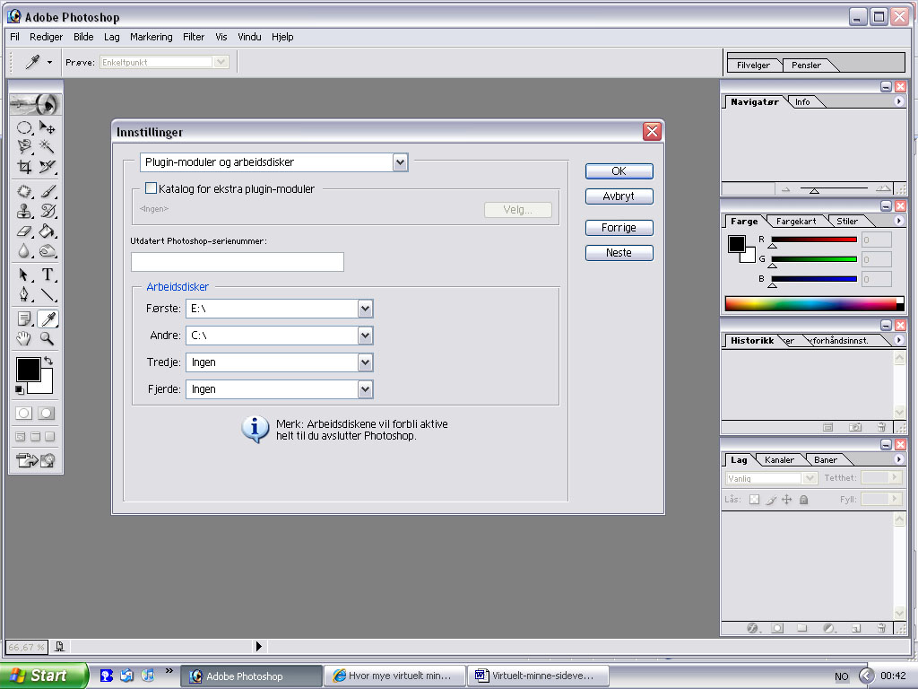918x689 pixels.
Task: Click OK in Innstillinger dialog
Action: [x=619, y=171]
